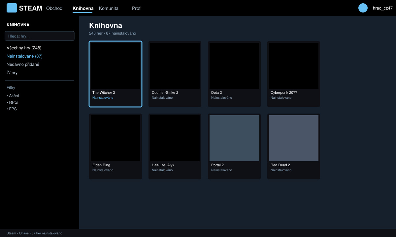Click Nainstalováno status under Cyberpunk 2077
This screenshot has height=237, width=396.
coord(281,98)
